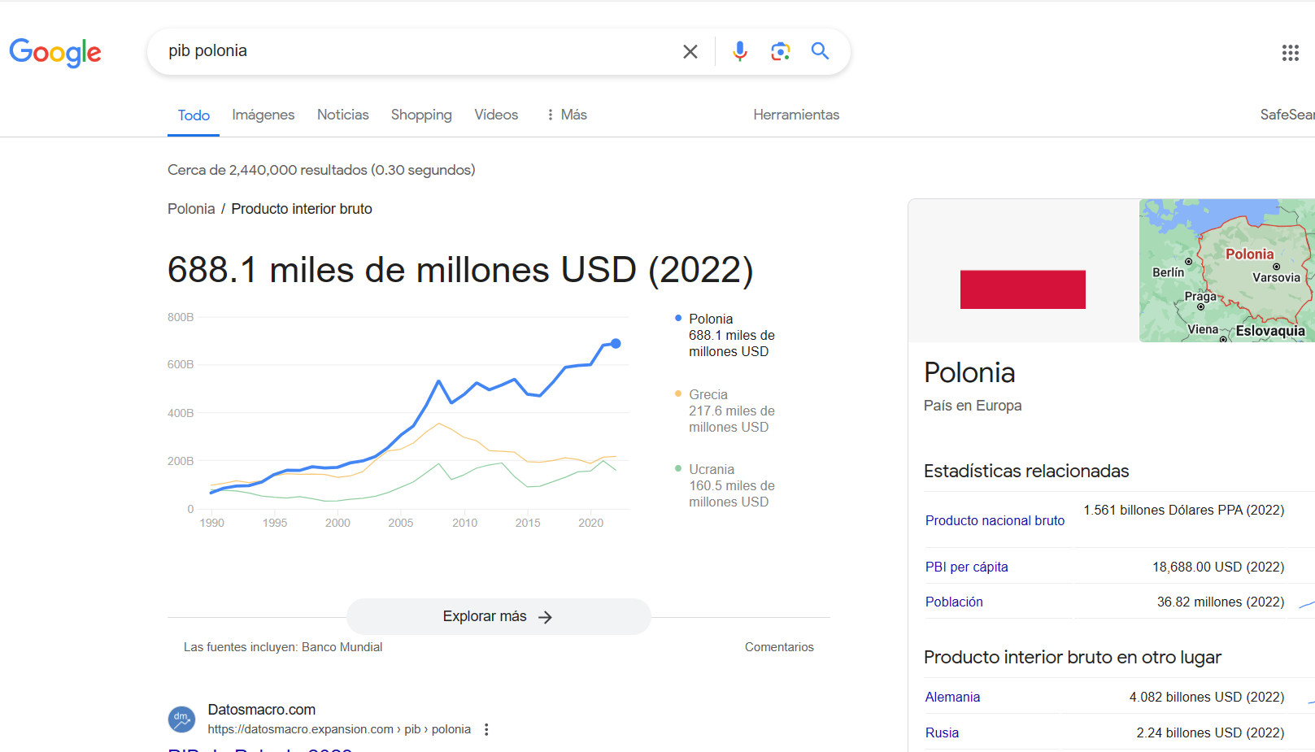The image size is (1315, 752).
Task: Click inside the pib polonia search field
Action: tap(419, 51)
